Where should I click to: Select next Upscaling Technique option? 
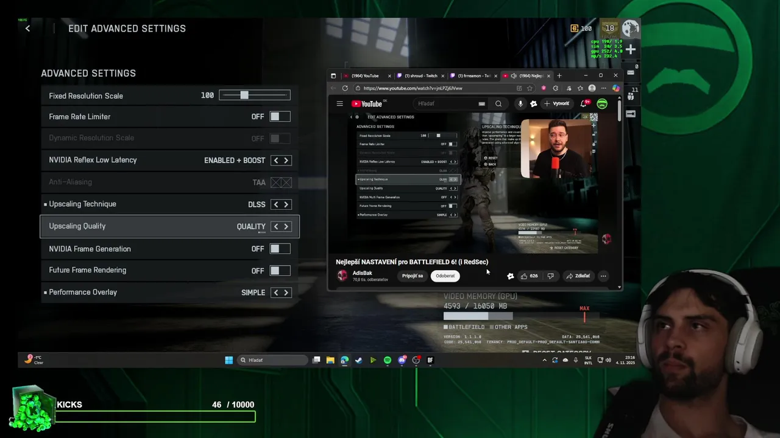tap(286, 204)
